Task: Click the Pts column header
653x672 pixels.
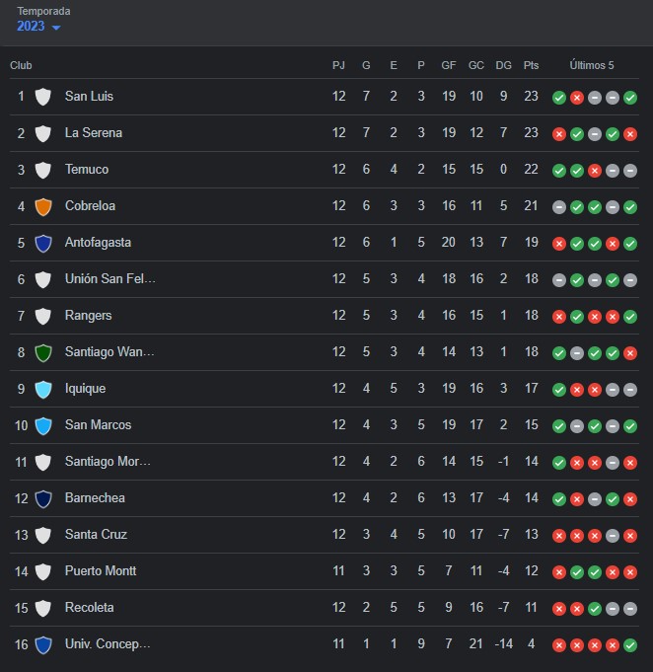Action: point(531,65)
